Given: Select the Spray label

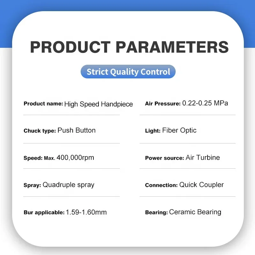Looking at the screenshot, I should [x=32, y=185].
